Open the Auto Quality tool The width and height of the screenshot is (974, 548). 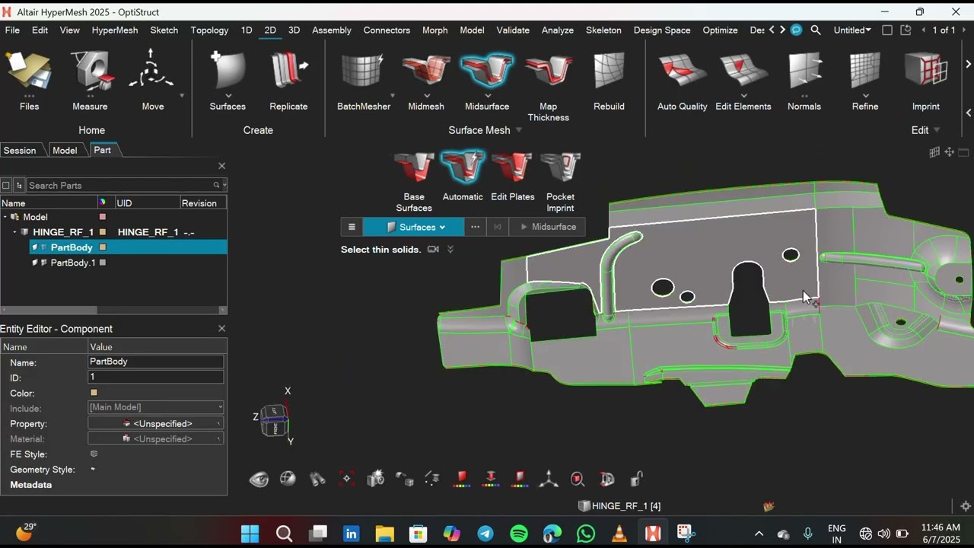tap(683, 80)
